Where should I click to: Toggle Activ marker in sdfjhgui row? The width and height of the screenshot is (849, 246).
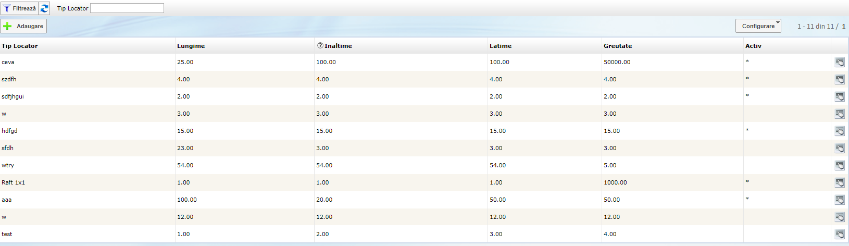pyautogui.click(x=747, y=96)
